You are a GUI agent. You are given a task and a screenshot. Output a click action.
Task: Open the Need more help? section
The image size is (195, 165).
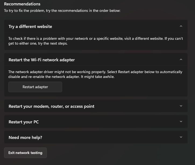pyautogui.click(x=25, y=137)
